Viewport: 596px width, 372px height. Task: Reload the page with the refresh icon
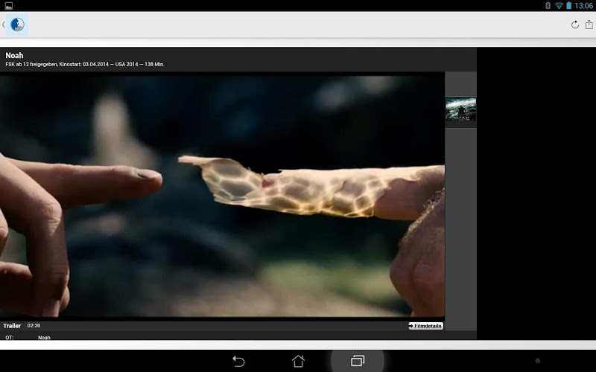click(574, 25)
